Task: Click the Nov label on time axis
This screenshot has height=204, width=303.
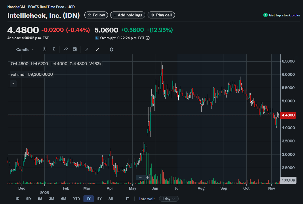Action: click(x=271, y=188)
